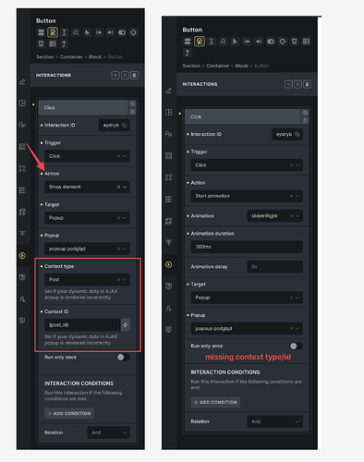Image resolution: width=364 pixels, height=462 pixels.
Task: Click ADD CONDITION in the right panel
Action: (215, 402)
